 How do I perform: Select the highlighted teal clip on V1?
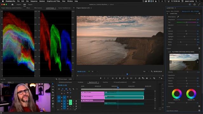[124, 98]
